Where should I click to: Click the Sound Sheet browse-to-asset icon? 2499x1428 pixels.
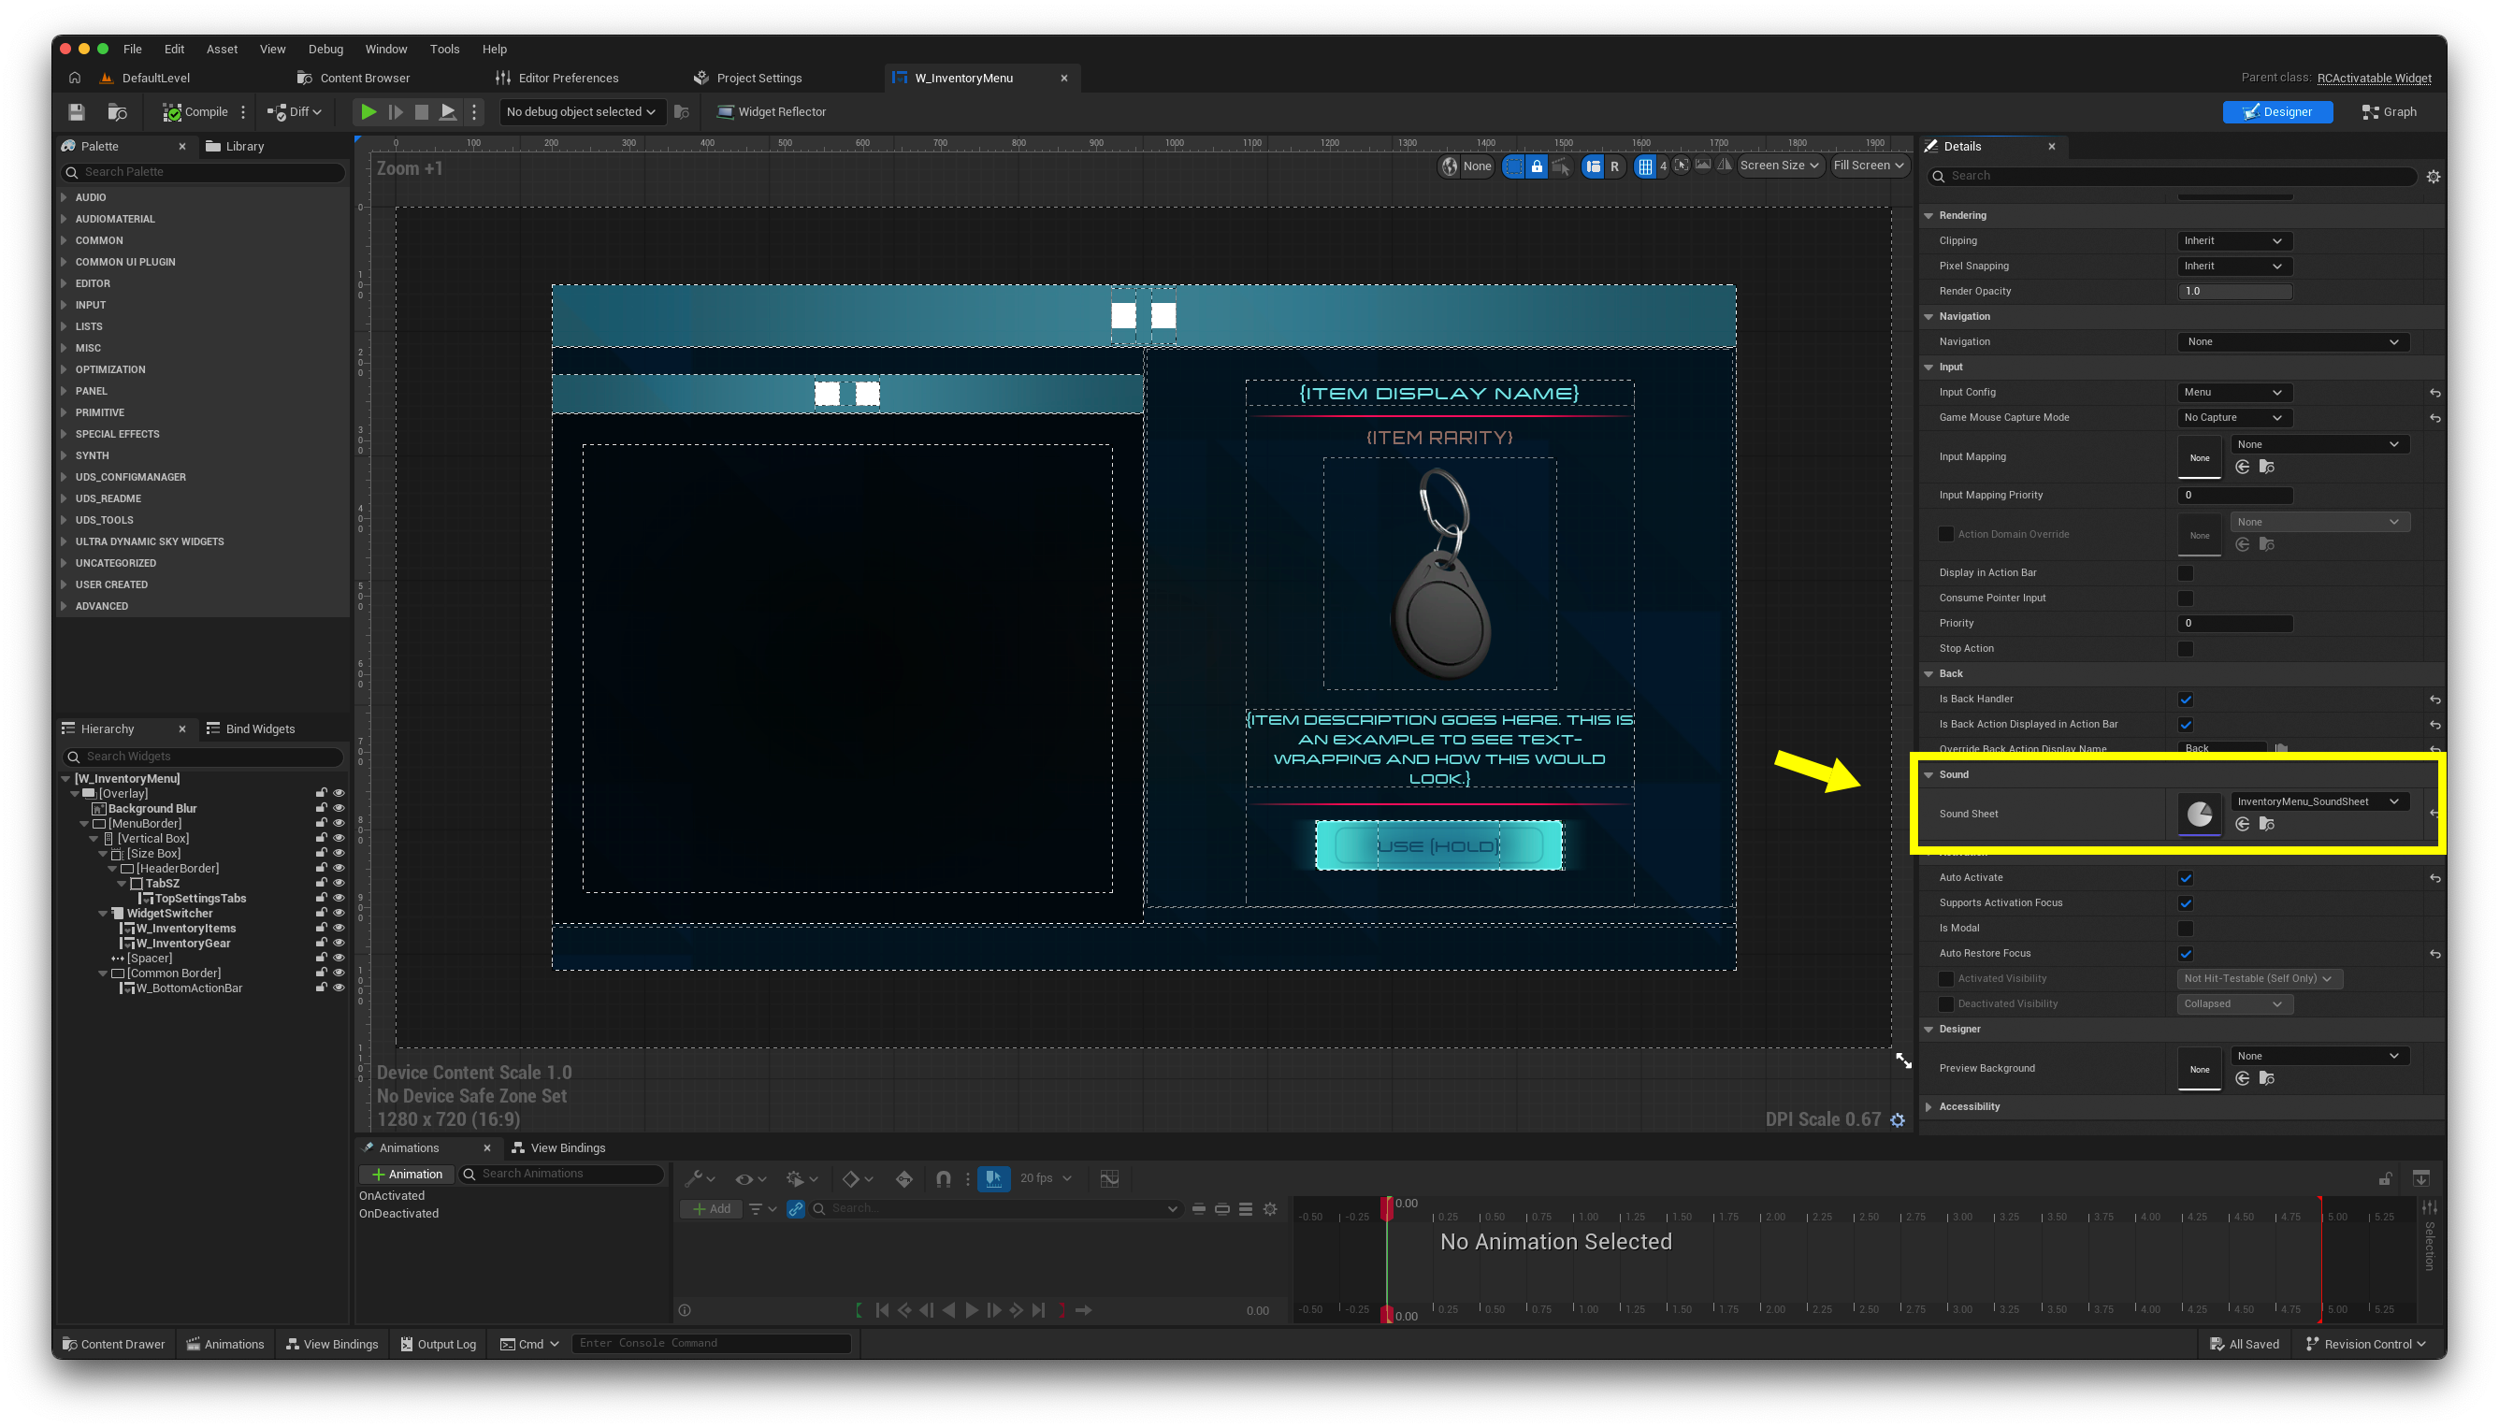[x=2266, y=824]
